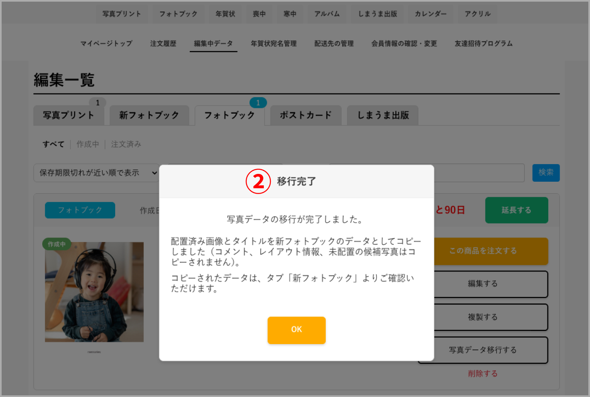The width and height of the screenshot is (590, 397).
Task: Switch to the 写真プリント tab
Action: pyautogui.click(x=68, y=115)
